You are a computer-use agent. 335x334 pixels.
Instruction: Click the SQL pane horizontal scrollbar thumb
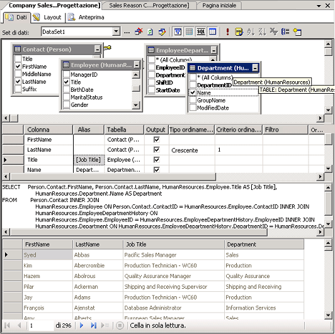tap(139, 232)
